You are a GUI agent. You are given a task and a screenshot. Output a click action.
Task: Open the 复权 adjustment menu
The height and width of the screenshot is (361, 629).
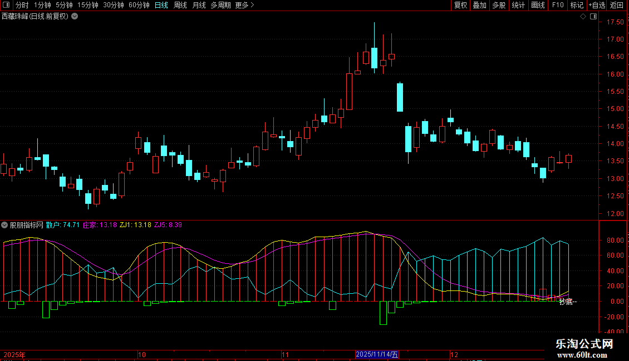tap(460, 5)
